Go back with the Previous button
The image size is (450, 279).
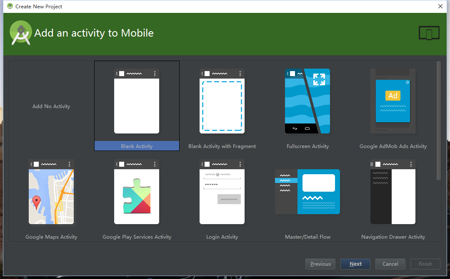click(320, 264)
